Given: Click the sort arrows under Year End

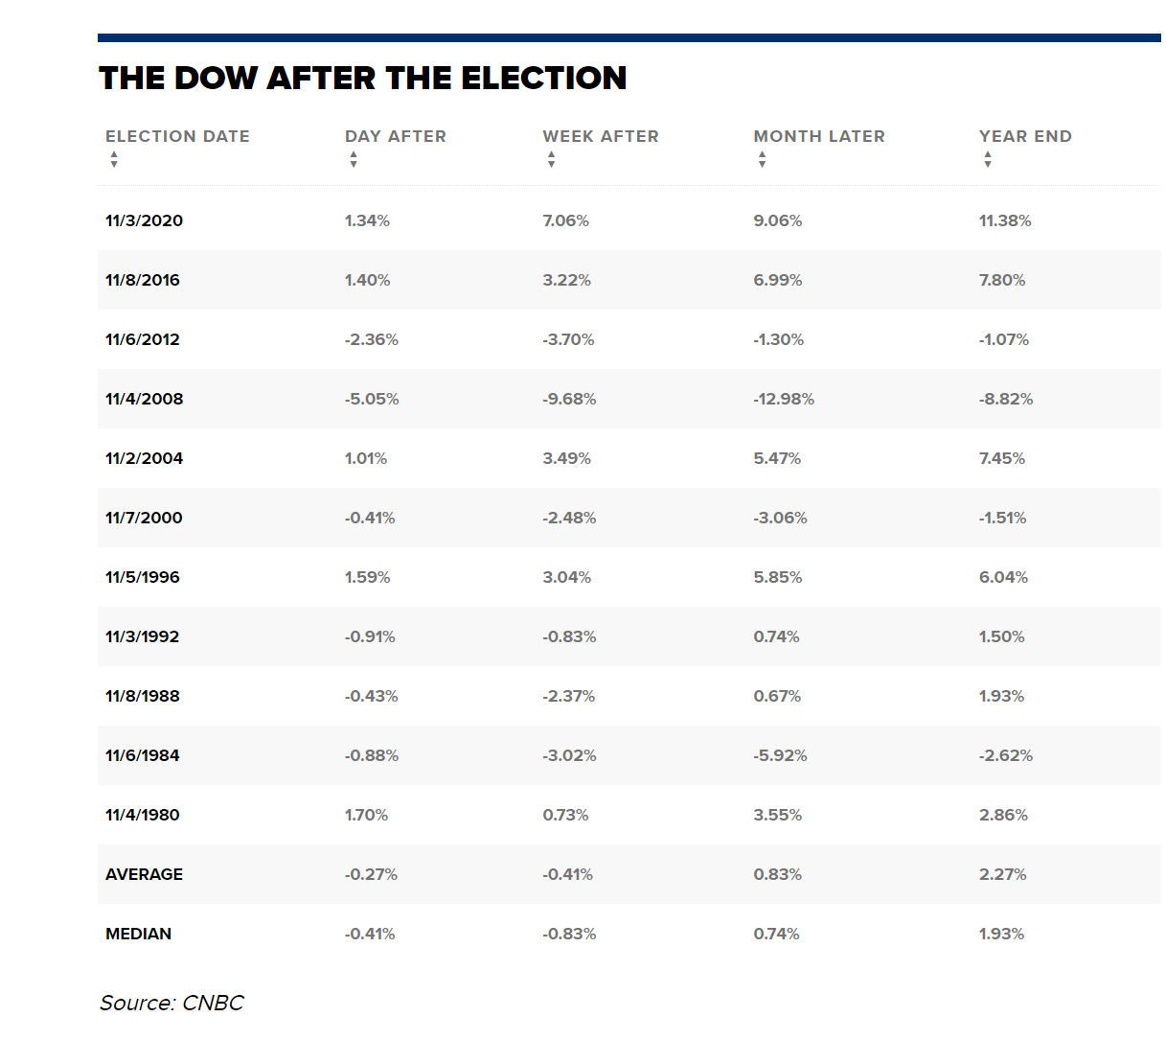Looking at the screenshot, I should click(x=987, y=159).
